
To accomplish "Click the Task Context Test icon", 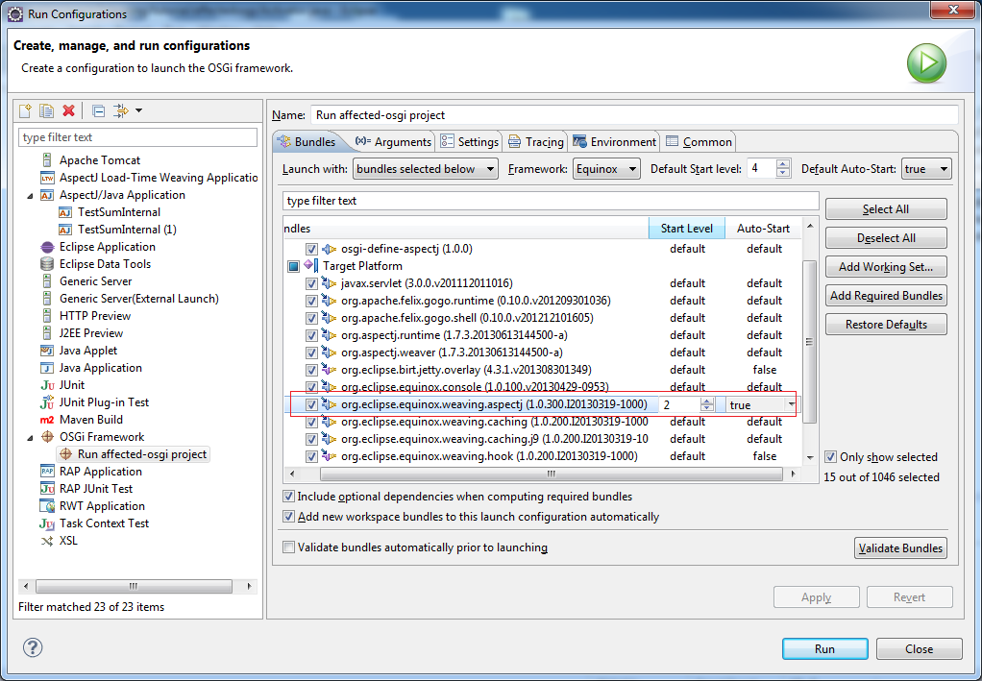I will pos(47,523).
